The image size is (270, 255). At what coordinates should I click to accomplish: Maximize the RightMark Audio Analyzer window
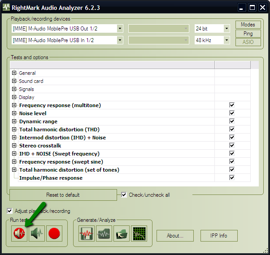[252, 8]
